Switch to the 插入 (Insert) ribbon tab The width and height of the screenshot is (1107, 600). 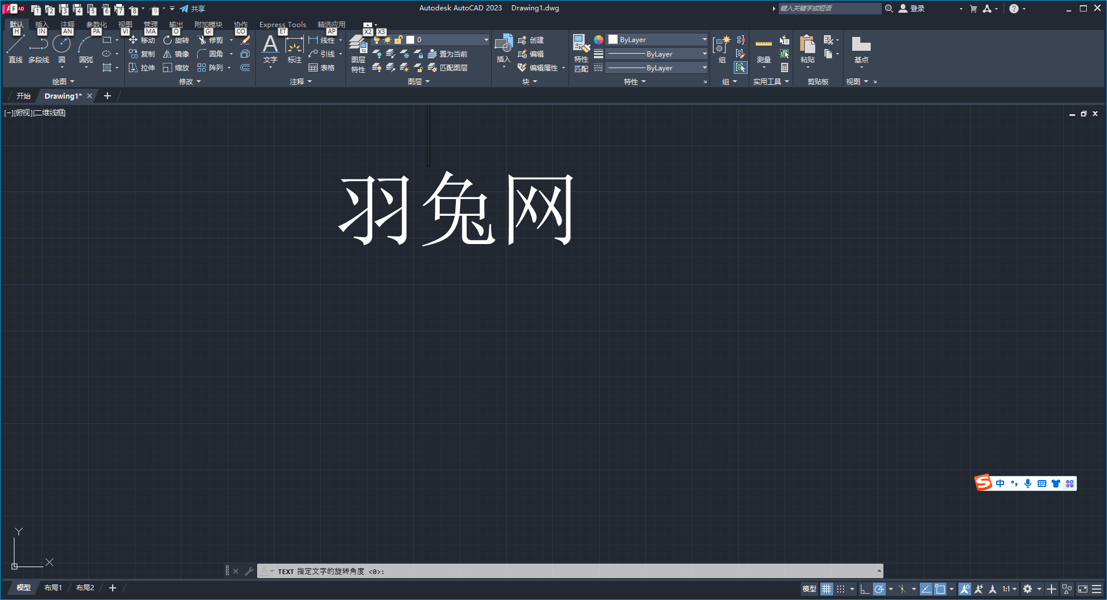[x=42, y=25]
